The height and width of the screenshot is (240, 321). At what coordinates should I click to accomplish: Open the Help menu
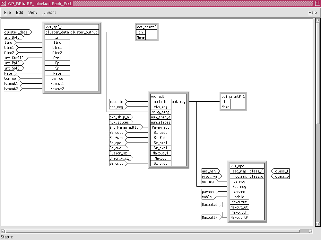[x=312, y=13]
